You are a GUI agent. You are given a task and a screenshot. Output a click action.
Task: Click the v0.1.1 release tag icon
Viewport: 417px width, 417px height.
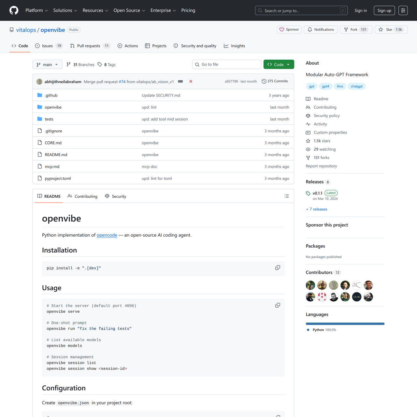click(308, 194)
